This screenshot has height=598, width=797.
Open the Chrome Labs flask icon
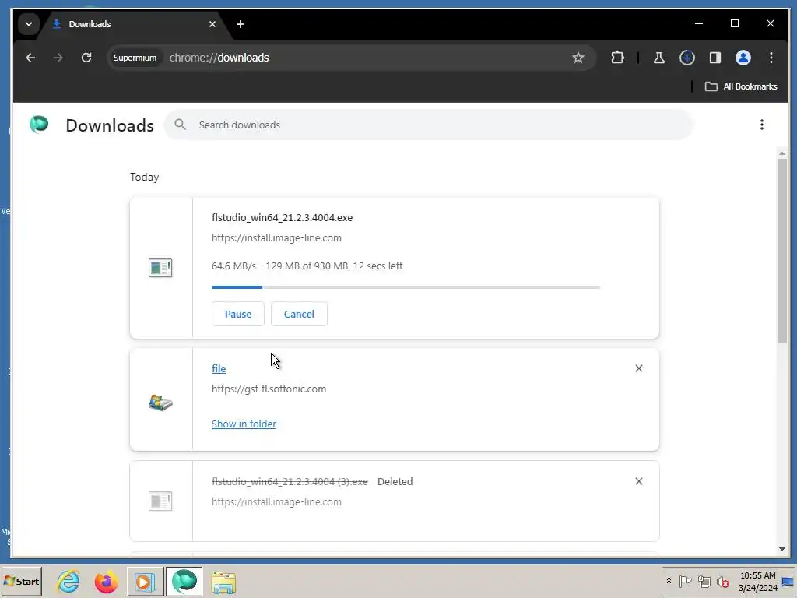(x=658, y=58)
